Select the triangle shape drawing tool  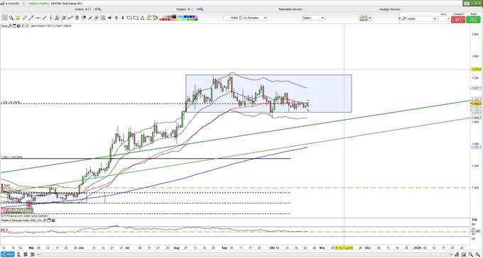143,18
